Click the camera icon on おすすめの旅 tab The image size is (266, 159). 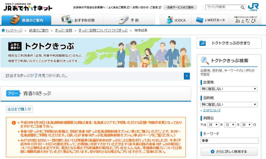pyautogui.click(x=67, y=19)
